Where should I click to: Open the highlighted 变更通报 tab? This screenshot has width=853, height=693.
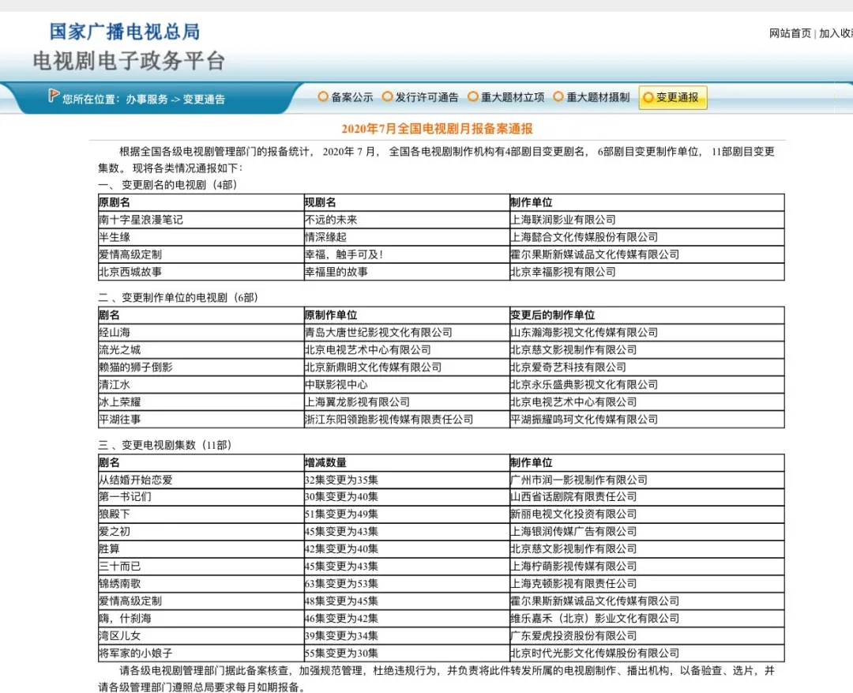point(673,97)
